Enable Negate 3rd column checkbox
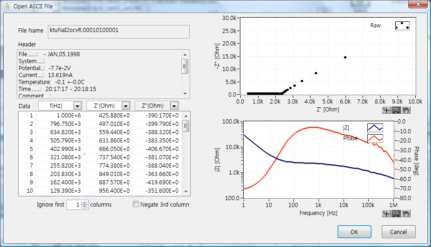The width and height of the screenshot is (431, 247). click(136, 204)
